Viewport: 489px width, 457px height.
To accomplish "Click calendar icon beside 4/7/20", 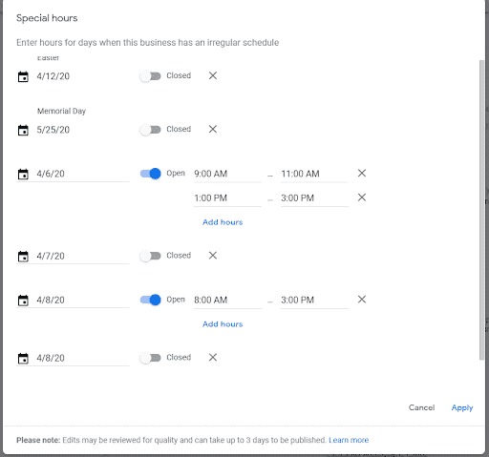I will (x=23, y=257).
